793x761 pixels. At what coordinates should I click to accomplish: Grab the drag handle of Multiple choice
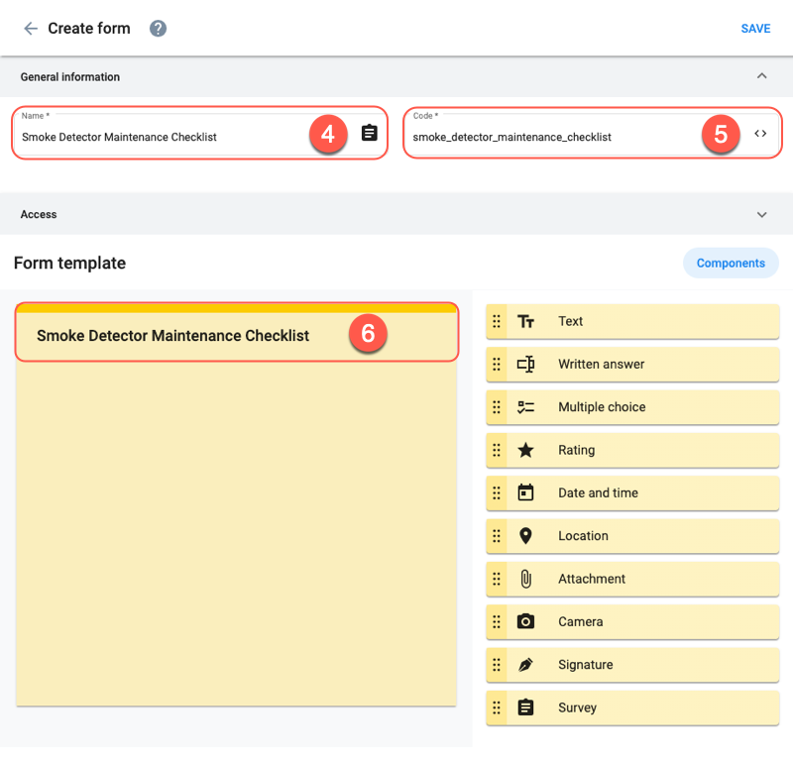(497, 407)
